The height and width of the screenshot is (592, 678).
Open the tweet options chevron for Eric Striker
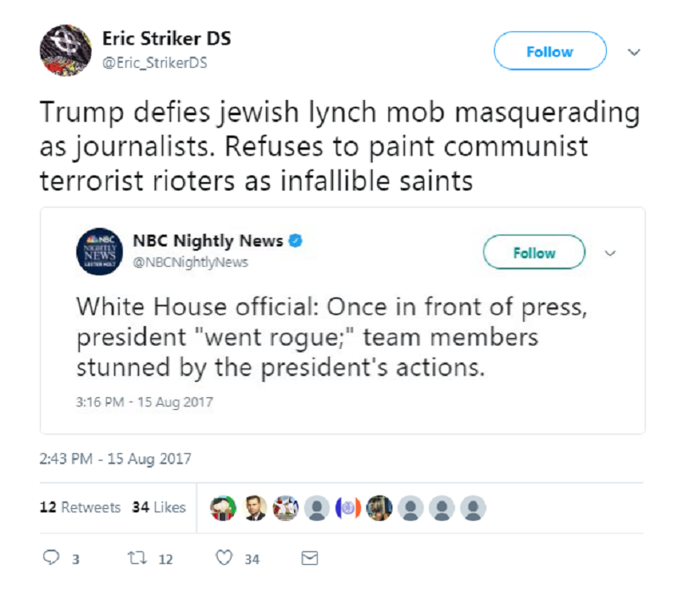pos(633,51)
